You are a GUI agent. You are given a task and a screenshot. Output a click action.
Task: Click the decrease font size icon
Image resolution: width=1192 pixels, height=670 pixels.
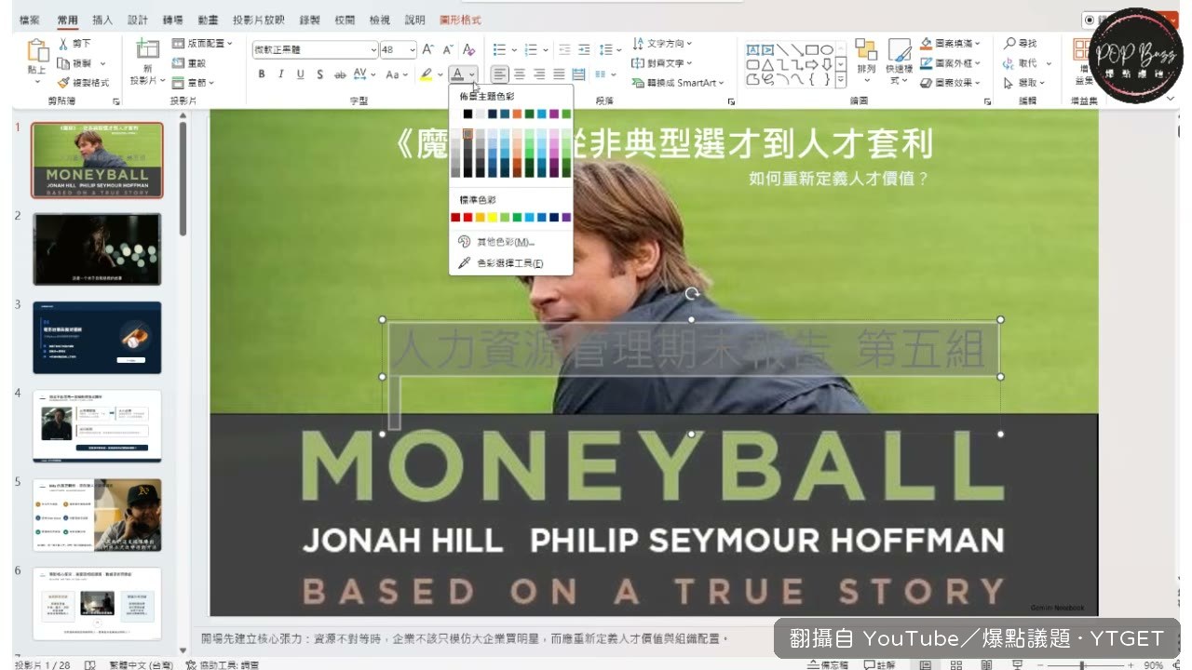coord(448,49)
